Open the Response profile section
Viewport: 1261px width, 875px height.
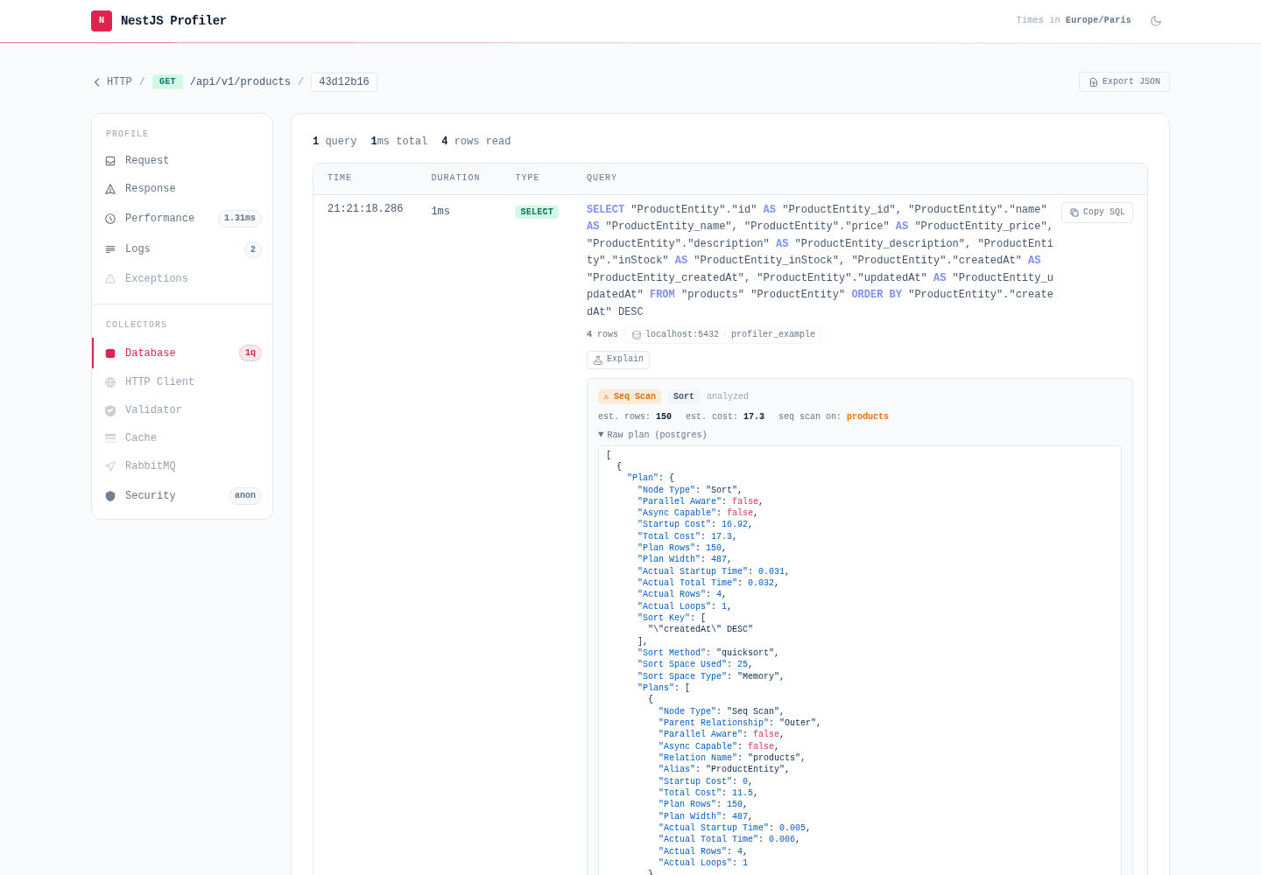point(182,189)
